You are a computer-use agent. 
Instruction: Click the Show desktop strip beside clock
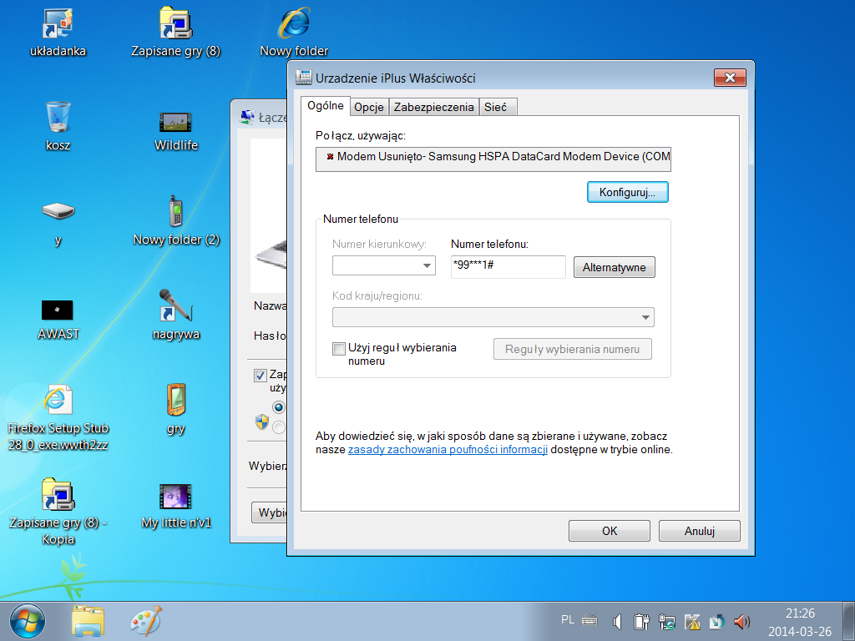tap(849, 621)
